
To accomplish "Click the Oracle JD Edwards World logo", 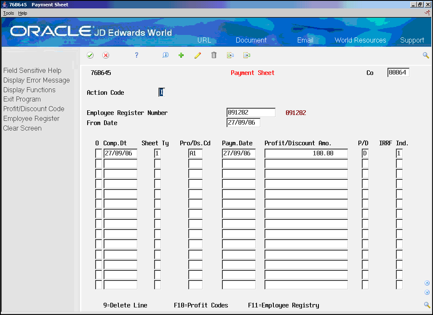I will 91,32.
